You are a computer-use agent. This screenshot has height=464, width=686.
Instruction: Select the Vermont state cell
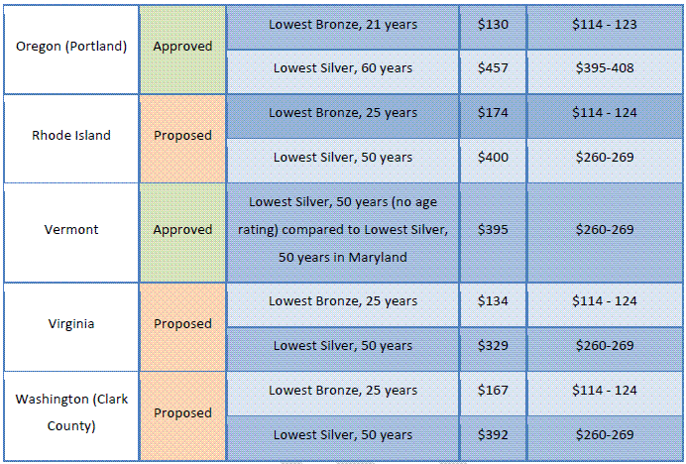(71, 233)
